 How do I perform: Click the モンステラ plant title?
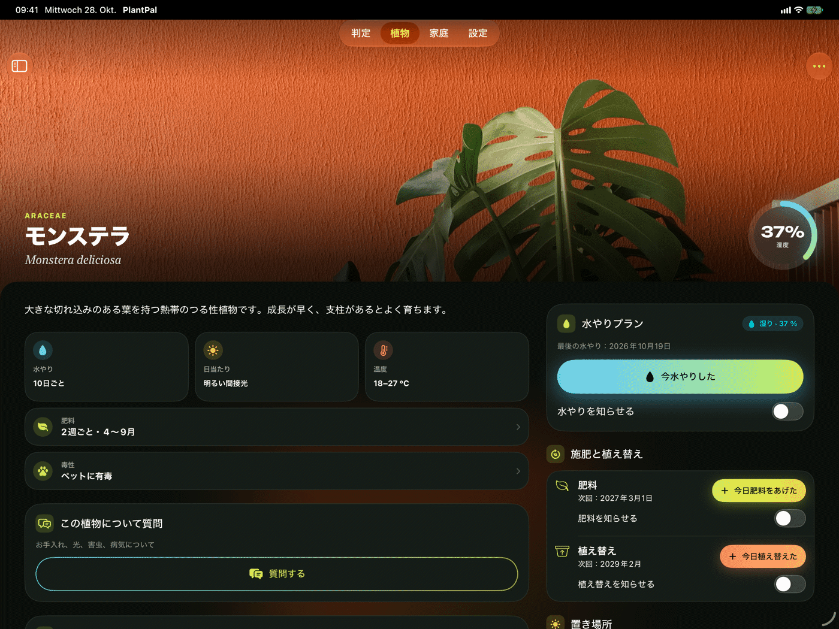tap(77, 236)
